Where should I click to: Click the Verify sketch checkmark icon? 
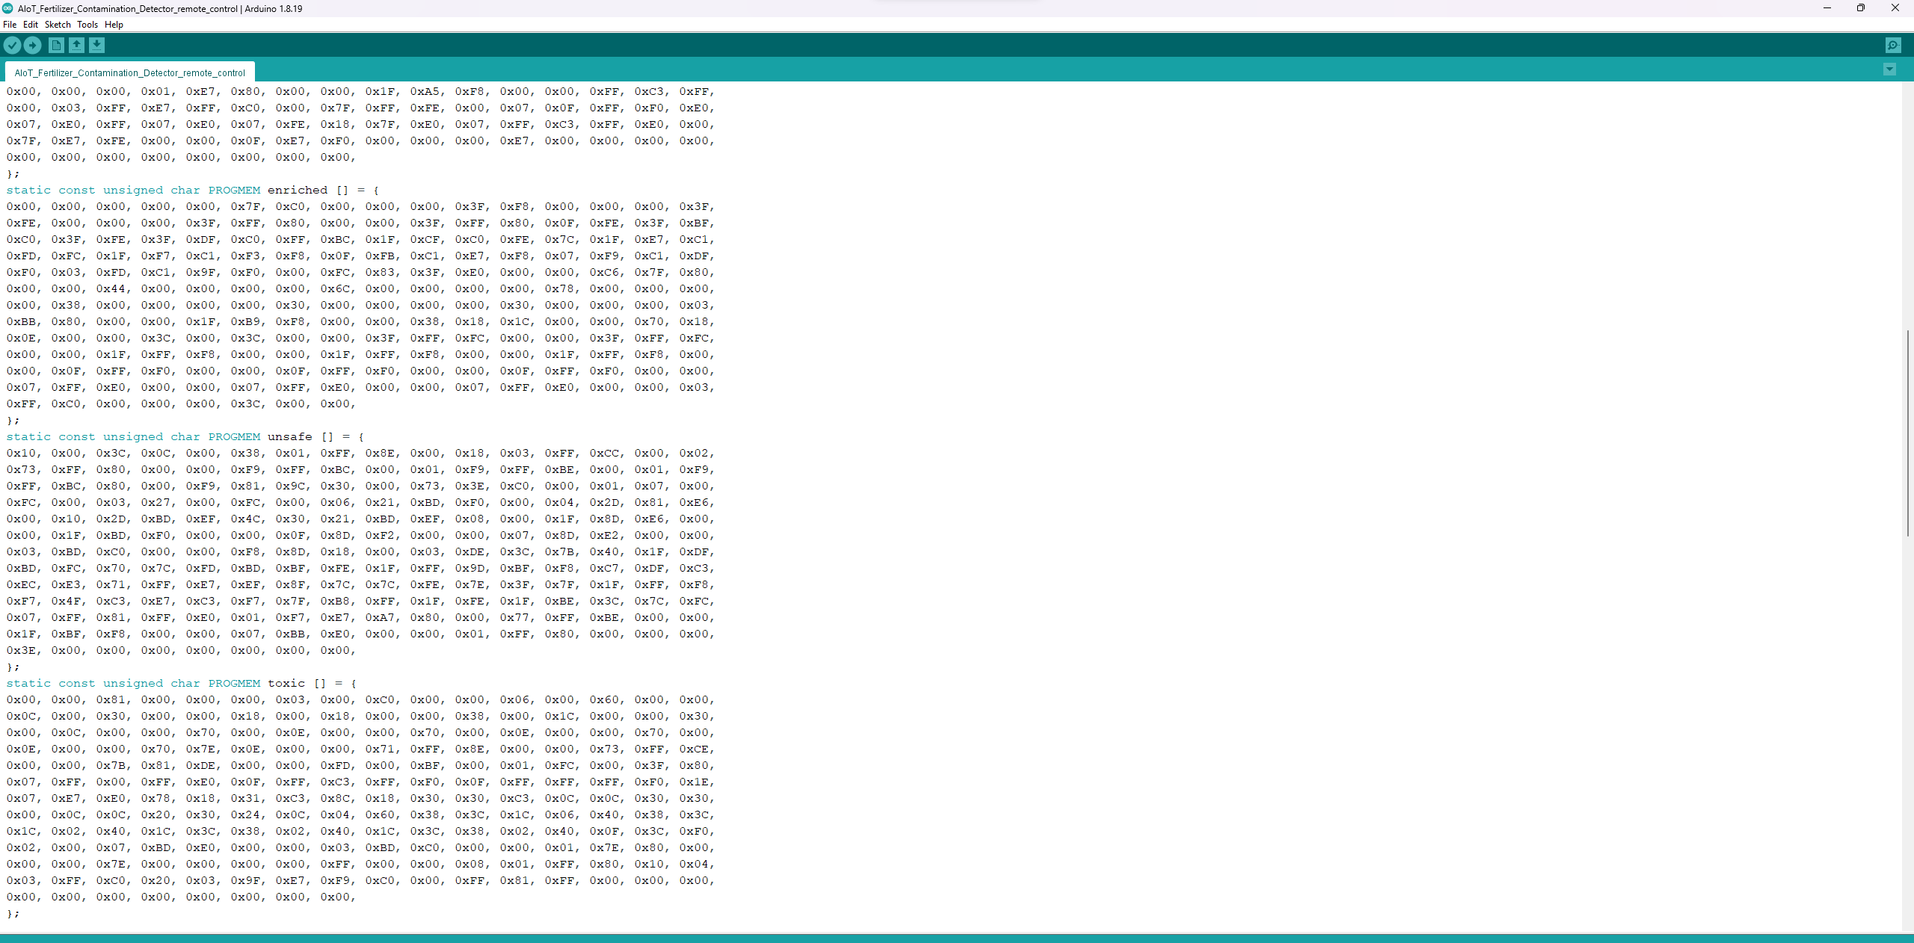tap(12, 46)
